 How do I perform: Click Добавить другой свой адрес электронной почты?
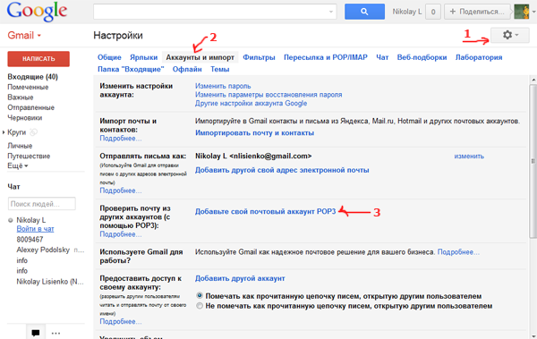tap(282, 170)
